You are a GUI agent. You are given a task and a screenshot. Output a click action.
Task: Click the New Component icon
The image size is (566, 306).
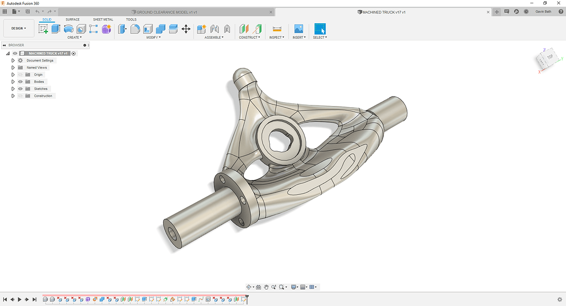coord(201,29)
